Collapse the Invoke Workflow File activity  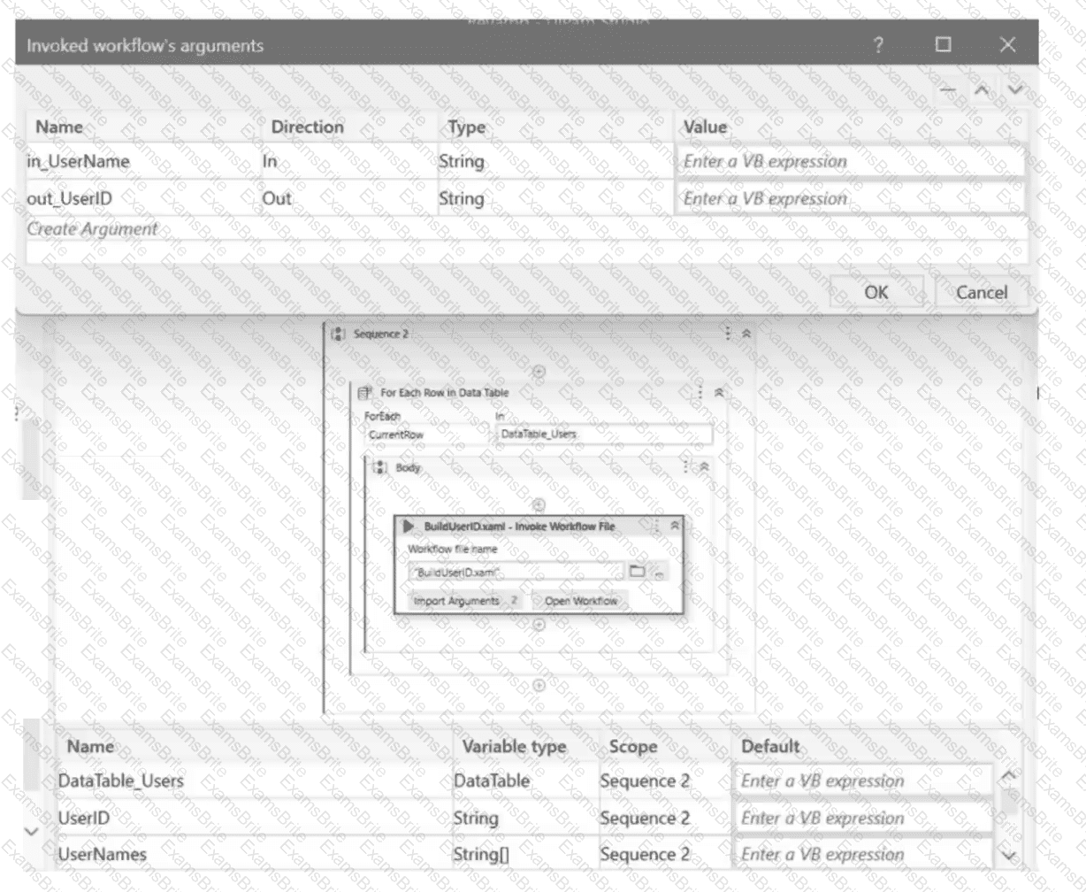click(x=675, y=526)
